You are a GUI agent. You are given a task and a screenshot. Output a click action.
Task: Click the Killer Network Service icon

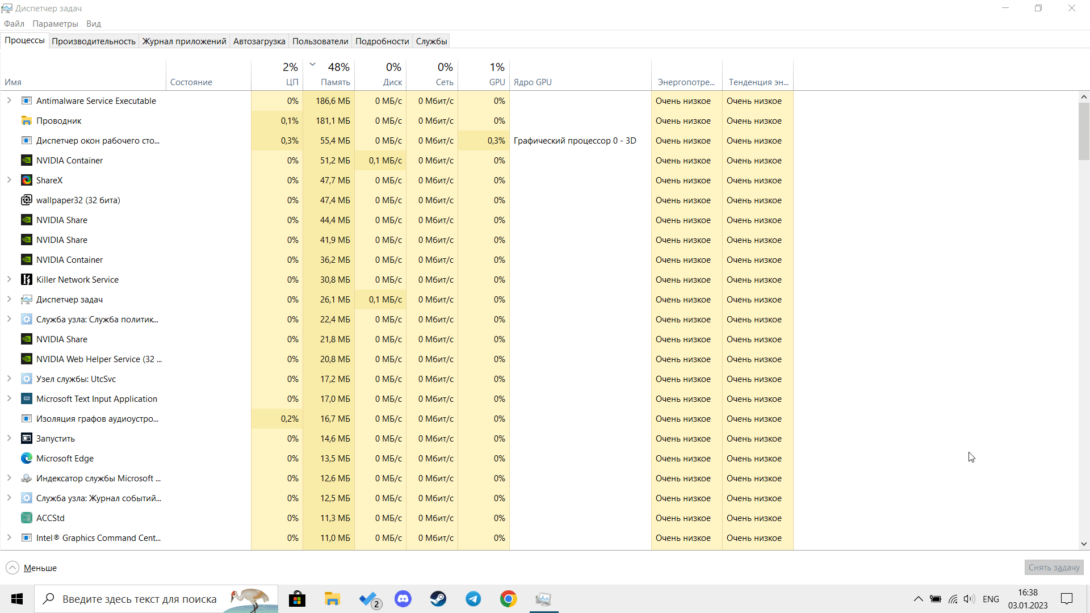pyautogui.click(x=27, y=280)
